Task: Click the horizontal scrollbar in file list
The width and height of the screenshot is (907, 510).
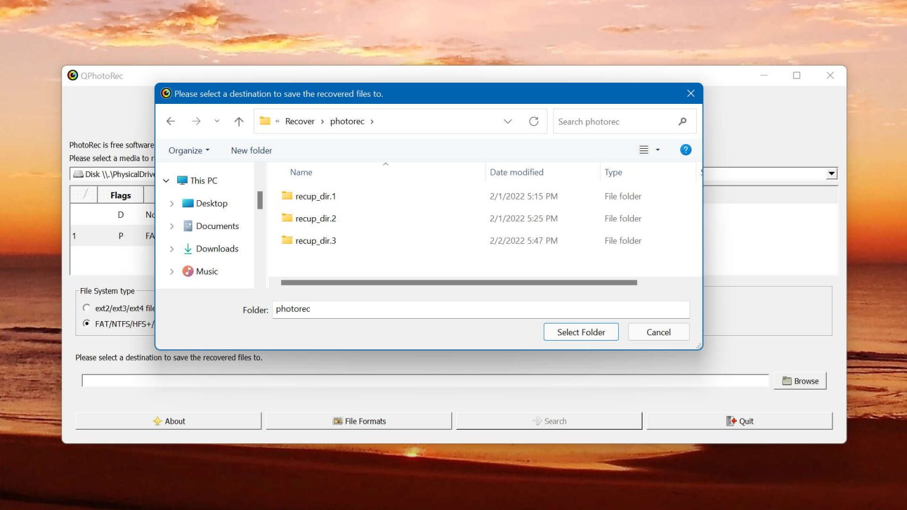Action: point(459,283)
